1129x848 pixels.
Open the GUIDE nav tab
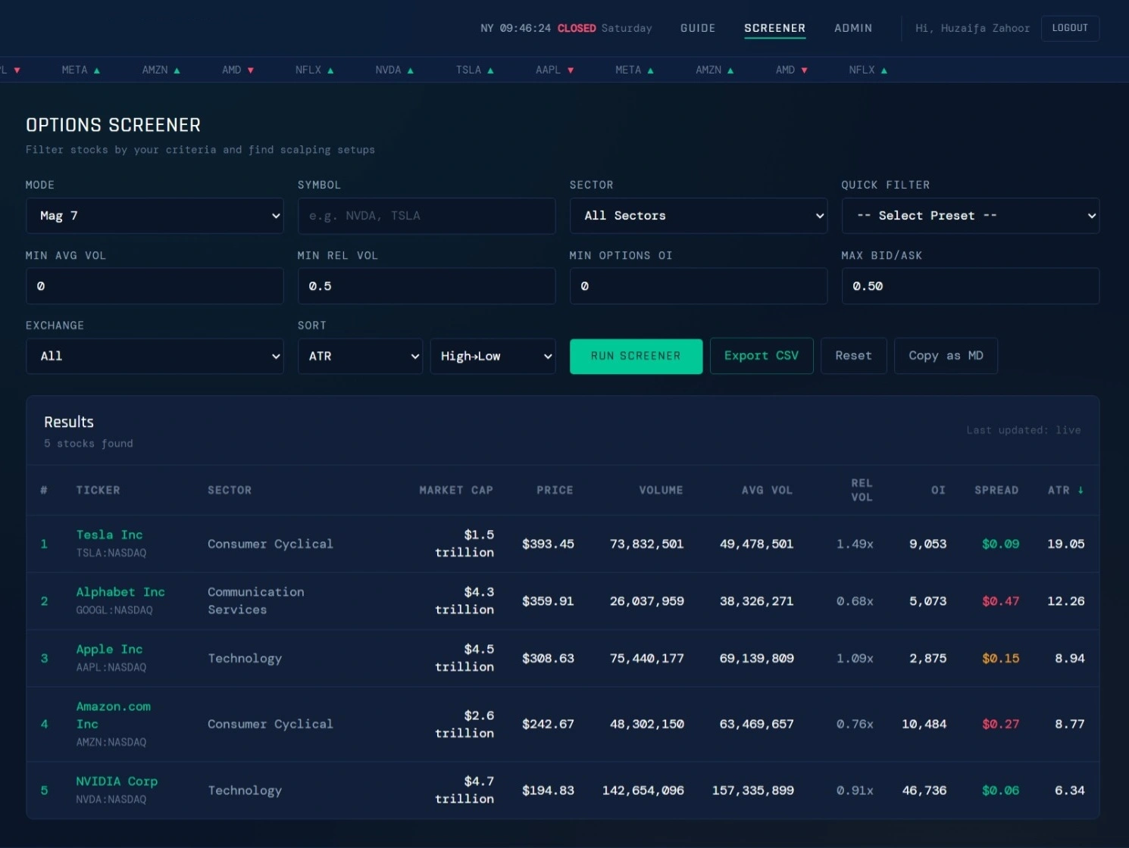coord(697,28)
